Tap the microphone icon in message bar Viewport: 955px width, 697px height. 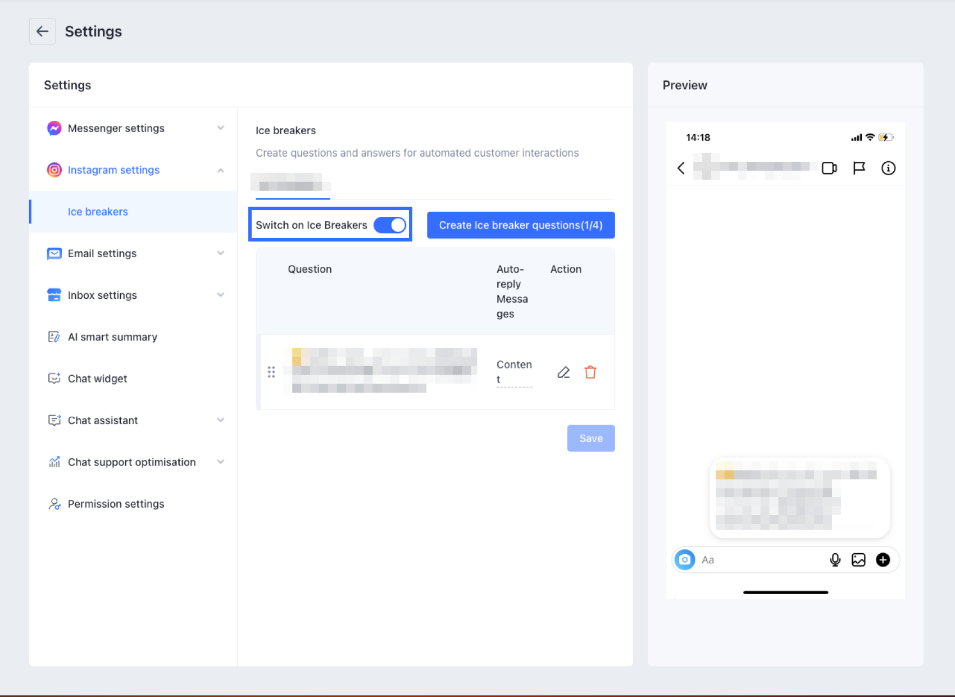click(x=835, y=559)
